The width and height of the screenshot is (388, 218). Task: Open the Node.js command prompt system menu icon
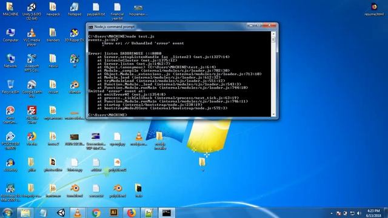pyautogui.click(x=90, y=27)
